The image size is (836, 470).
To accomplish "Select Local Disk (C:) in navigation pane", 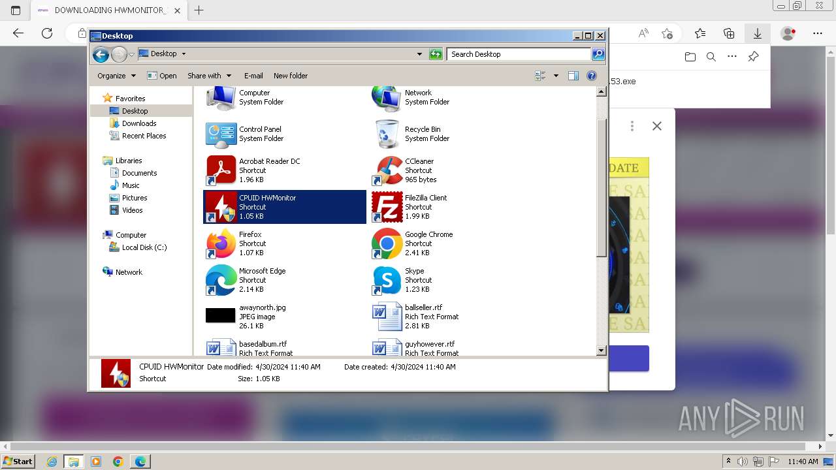I will pyautogui.click(x=144, y=247).
